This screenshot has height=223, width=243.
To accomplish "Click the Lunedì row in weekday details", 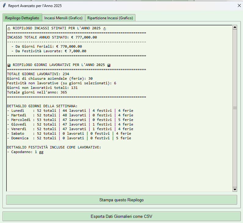I will click(70, 111).
